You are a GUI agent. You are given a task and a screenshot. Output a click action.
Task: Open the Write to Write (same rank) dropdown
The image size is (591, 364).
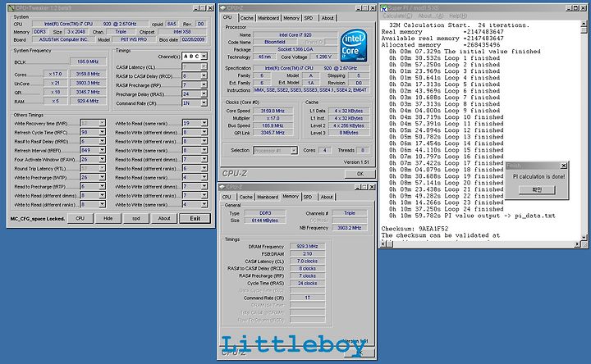click(204, 204)
